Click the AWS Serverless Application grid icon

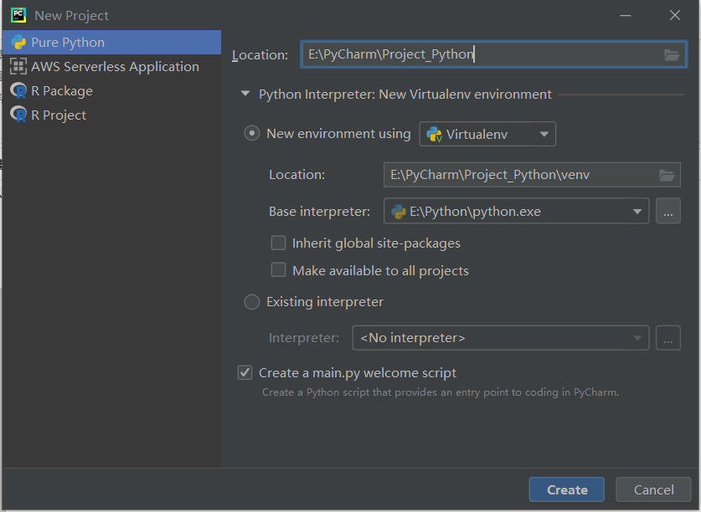tap(18, 67)
